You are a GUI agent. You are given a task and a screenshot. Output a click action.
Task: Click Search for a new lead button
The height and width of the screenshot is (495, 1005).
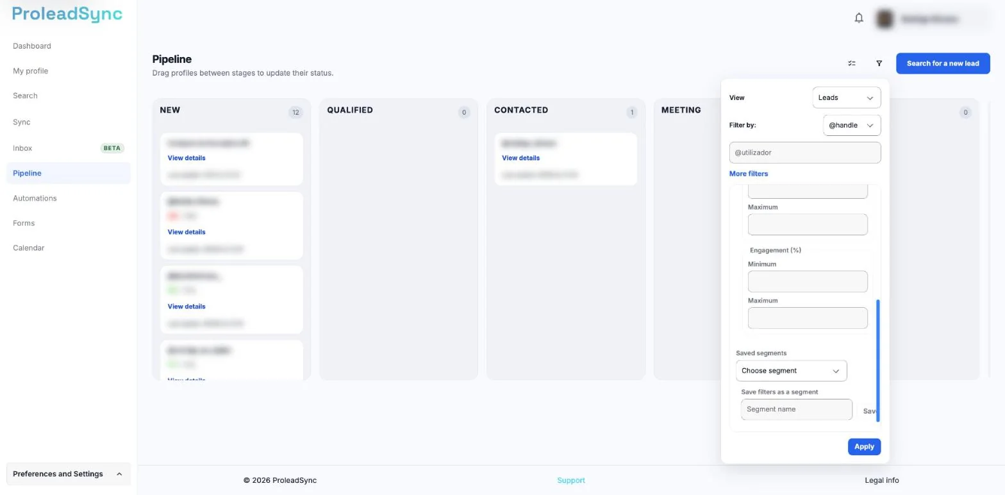tap(943, 63)
